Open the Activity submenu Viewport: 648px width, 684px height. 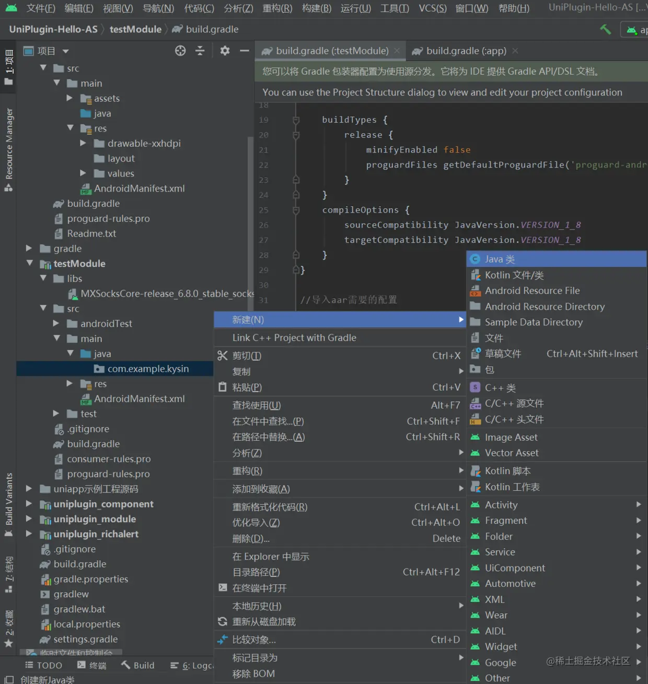pyautogui.click(x=557, y=505)
